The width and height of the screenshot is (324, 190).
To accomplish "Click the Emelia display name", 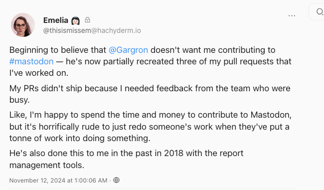I will point(56,20).
